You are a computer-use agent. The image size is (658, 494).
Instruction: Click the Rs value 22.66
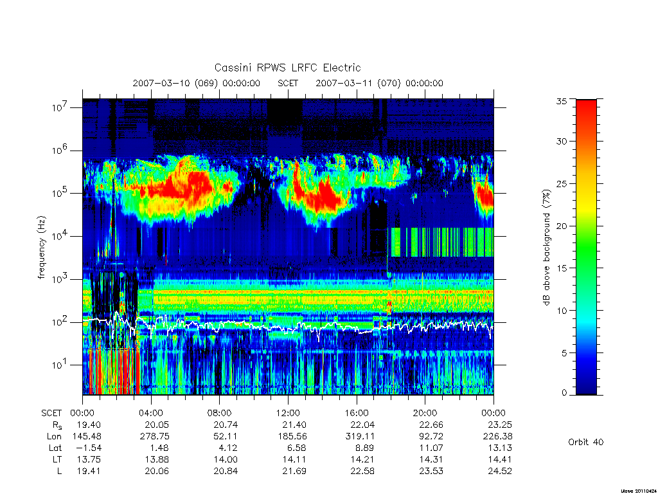tap(431, 425)
